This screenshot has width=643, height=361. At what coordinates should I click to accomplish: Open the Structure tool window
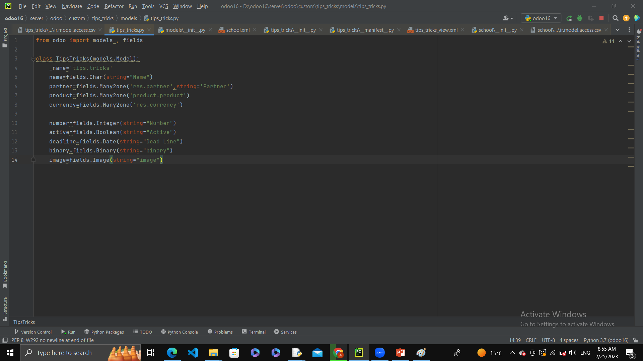pyautogui.click(x=5, y=309)
